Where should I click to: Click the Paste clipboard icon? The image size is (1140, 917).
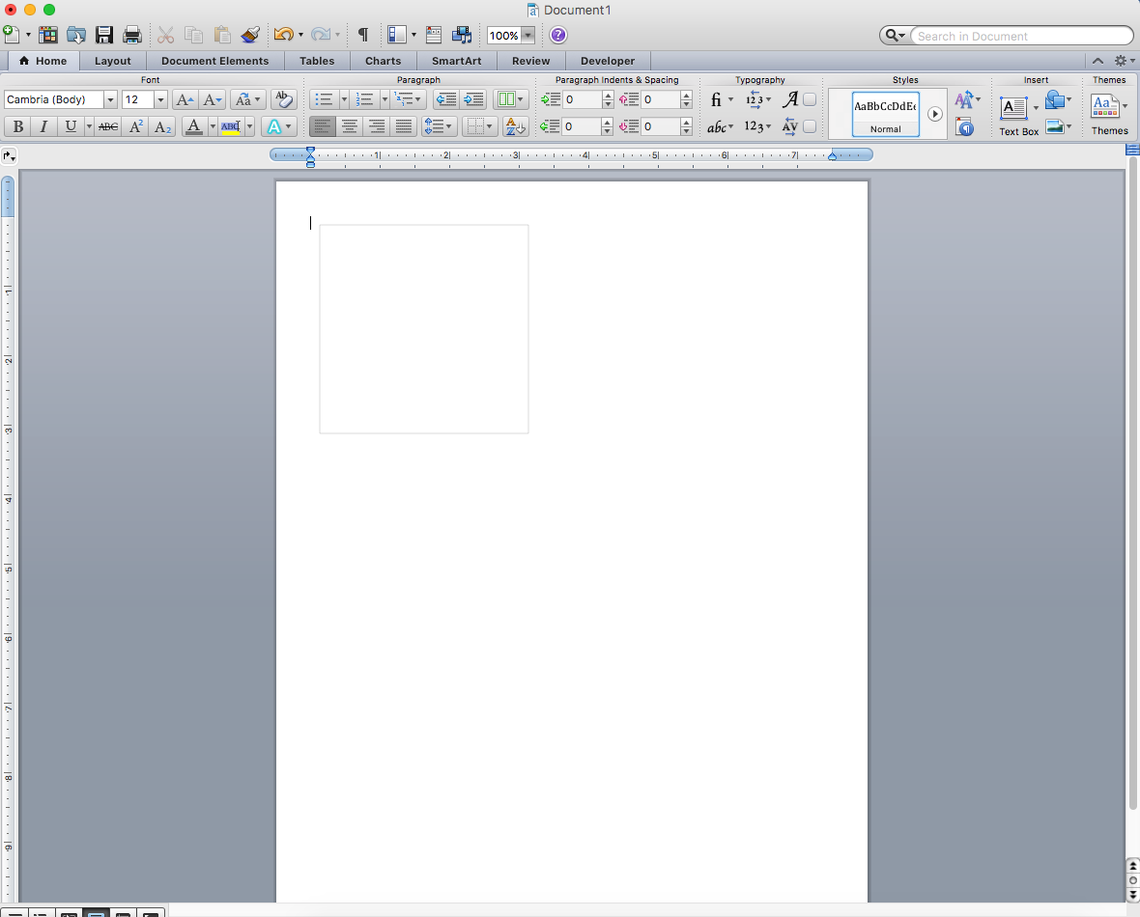click(x=222, y=34)
